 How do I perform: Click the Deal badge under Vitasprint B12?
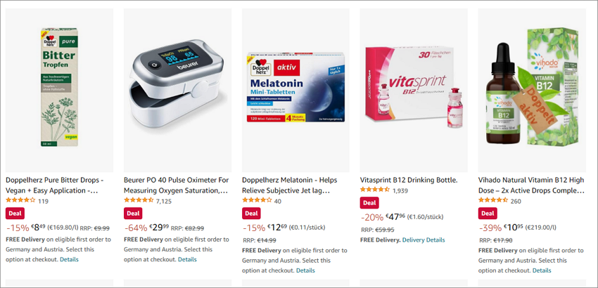[369, 203]
